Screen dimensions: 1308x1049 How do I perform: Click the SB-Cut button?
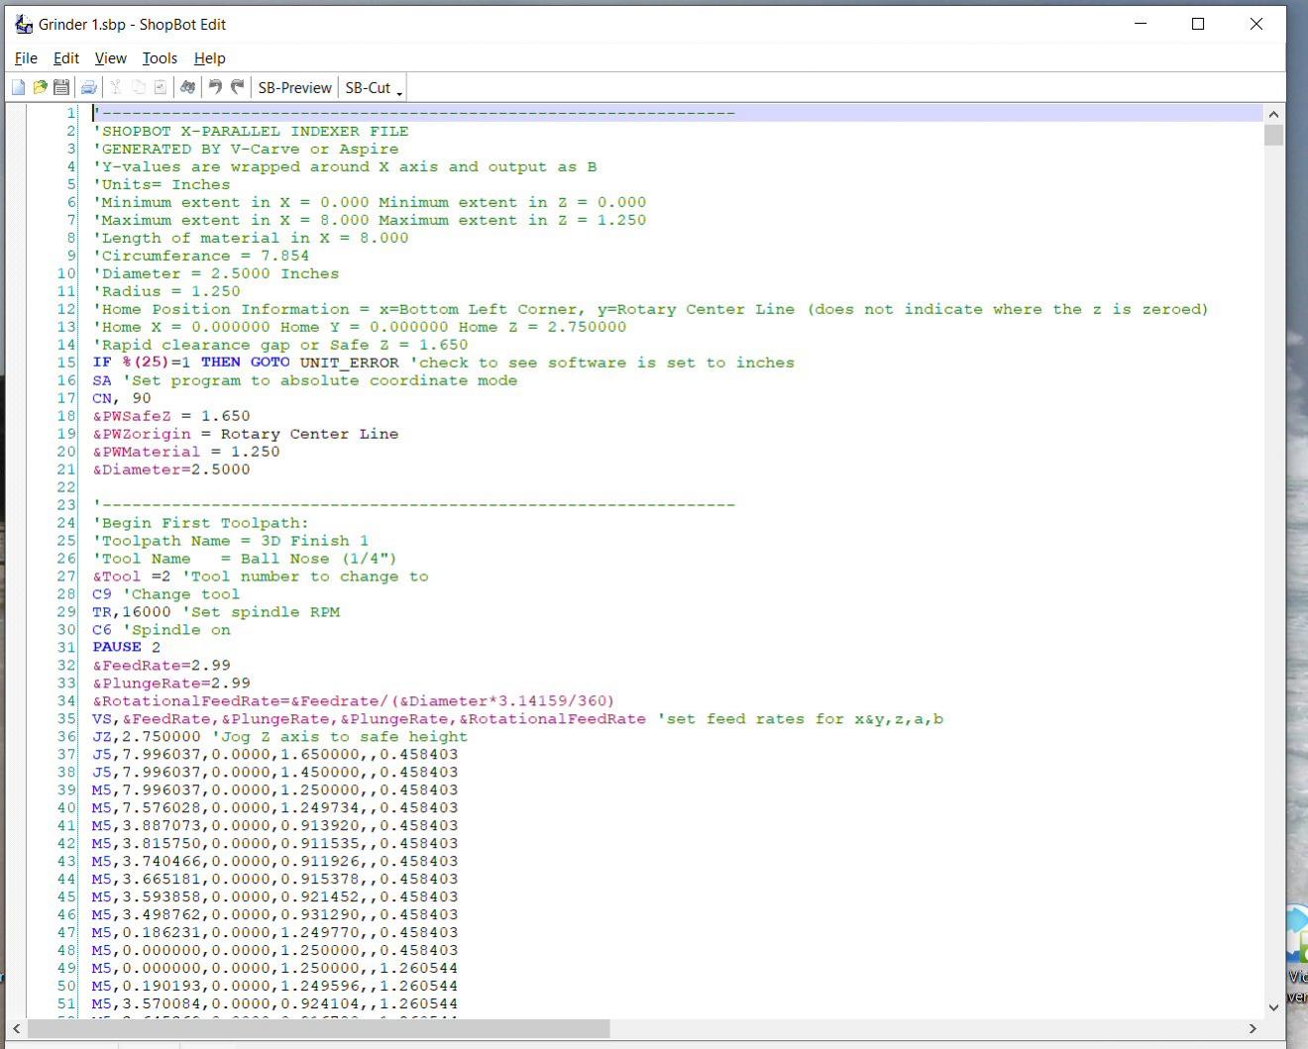(x=368, y=88)
